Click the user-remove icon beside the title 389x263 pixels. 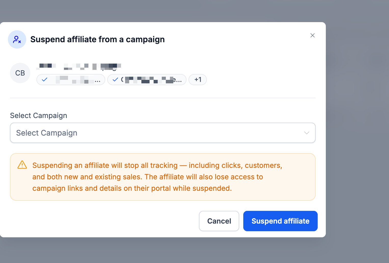click(x=17, y=39)
